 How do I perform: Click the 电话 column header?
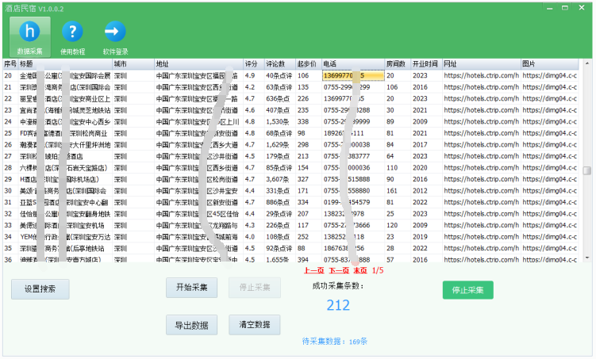pos(353,63)
